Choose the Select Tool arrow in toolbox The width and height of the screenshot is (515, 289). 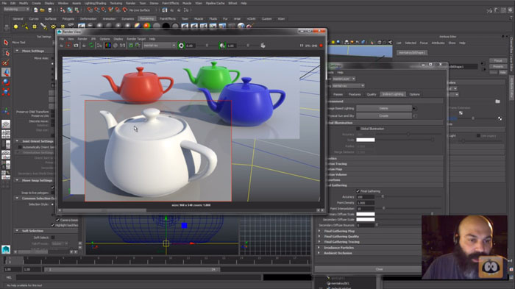coord(6,43)
